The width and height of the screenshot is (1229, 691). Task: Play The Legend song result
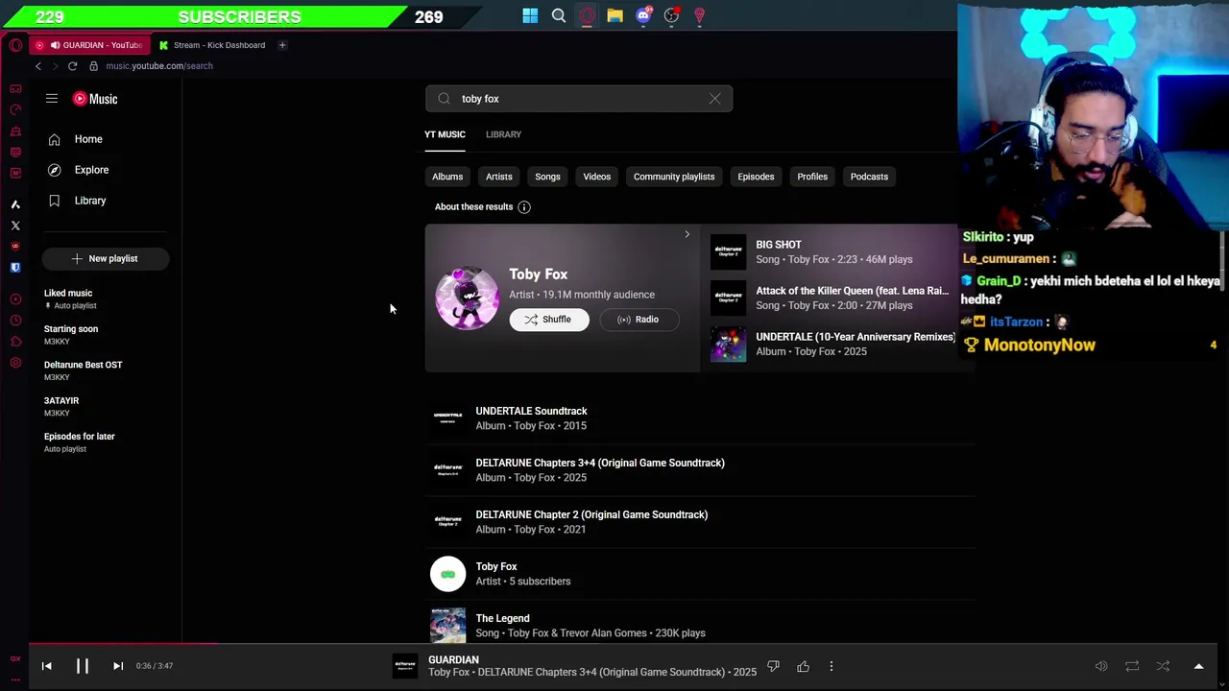pos(700,625)
